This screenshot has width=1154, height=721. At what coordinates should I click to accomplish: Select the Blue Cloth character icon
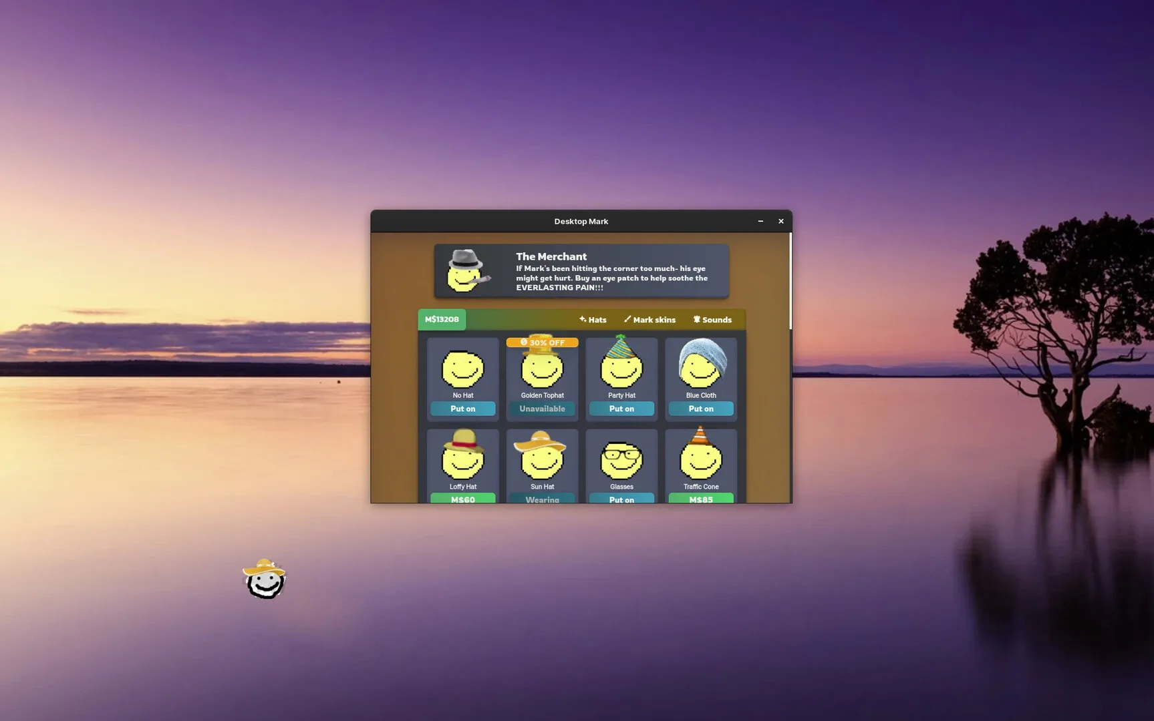pyautogui.click(x=701, y=366)
